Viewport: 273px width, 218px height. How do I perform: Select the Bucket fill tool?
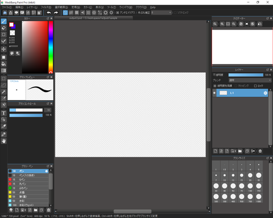pyautogui.click(x=3, y=64)
